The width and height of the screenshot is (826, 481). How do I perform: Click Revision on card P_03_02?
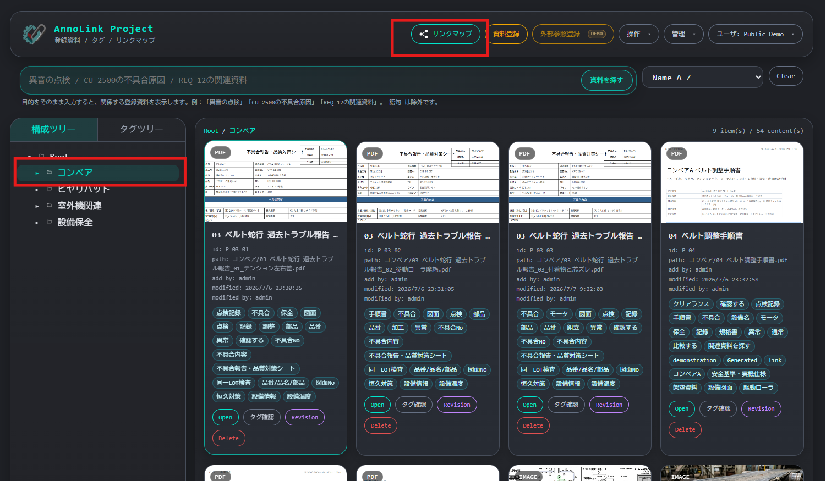tap(457, 405)
